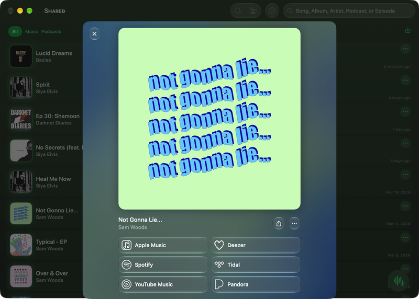Open the ellipsis menu for Lucid Dreams row

click(405, 49)
